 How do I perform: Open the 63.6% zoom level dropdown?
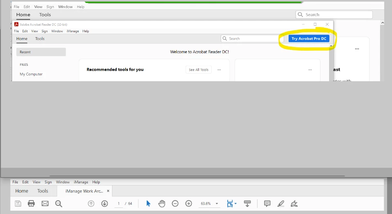(x=217, y=203)
